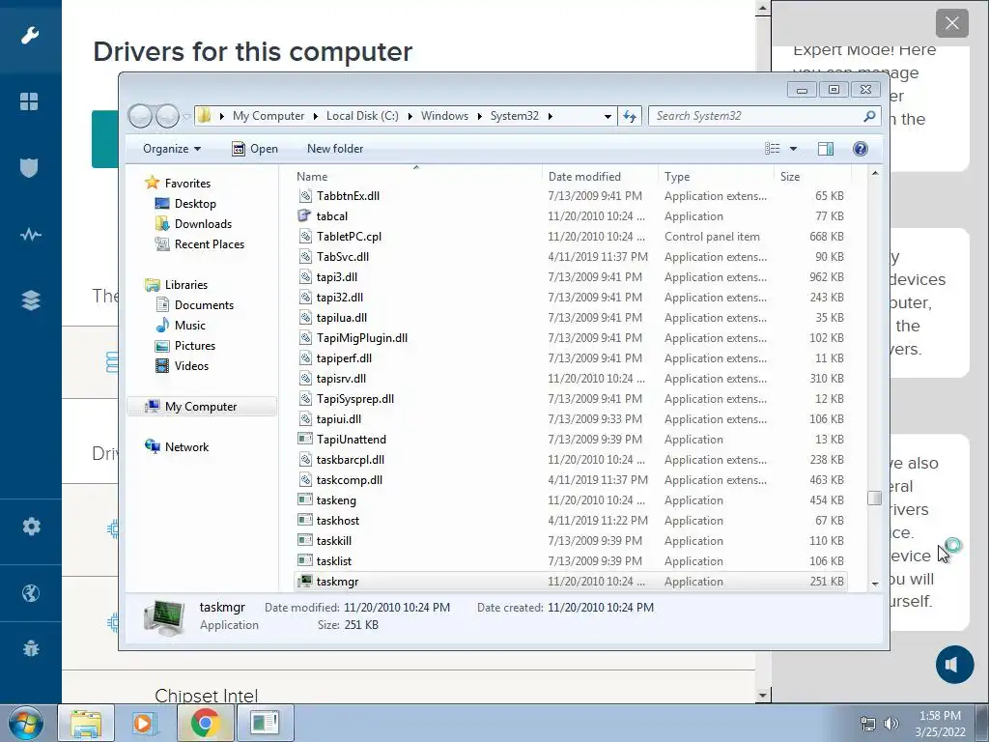Click file list scroll down arrow
The image size is (989, 742).
tap(875, 584)
